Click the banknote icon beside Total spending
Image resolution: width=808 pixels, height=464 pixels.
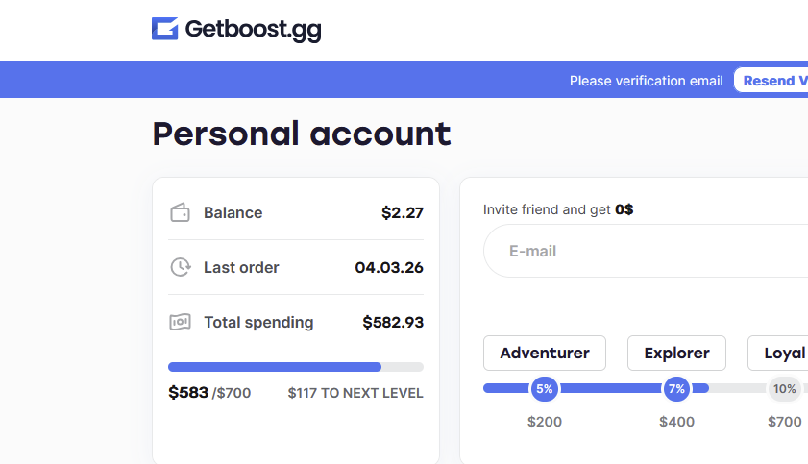point(180,323)
